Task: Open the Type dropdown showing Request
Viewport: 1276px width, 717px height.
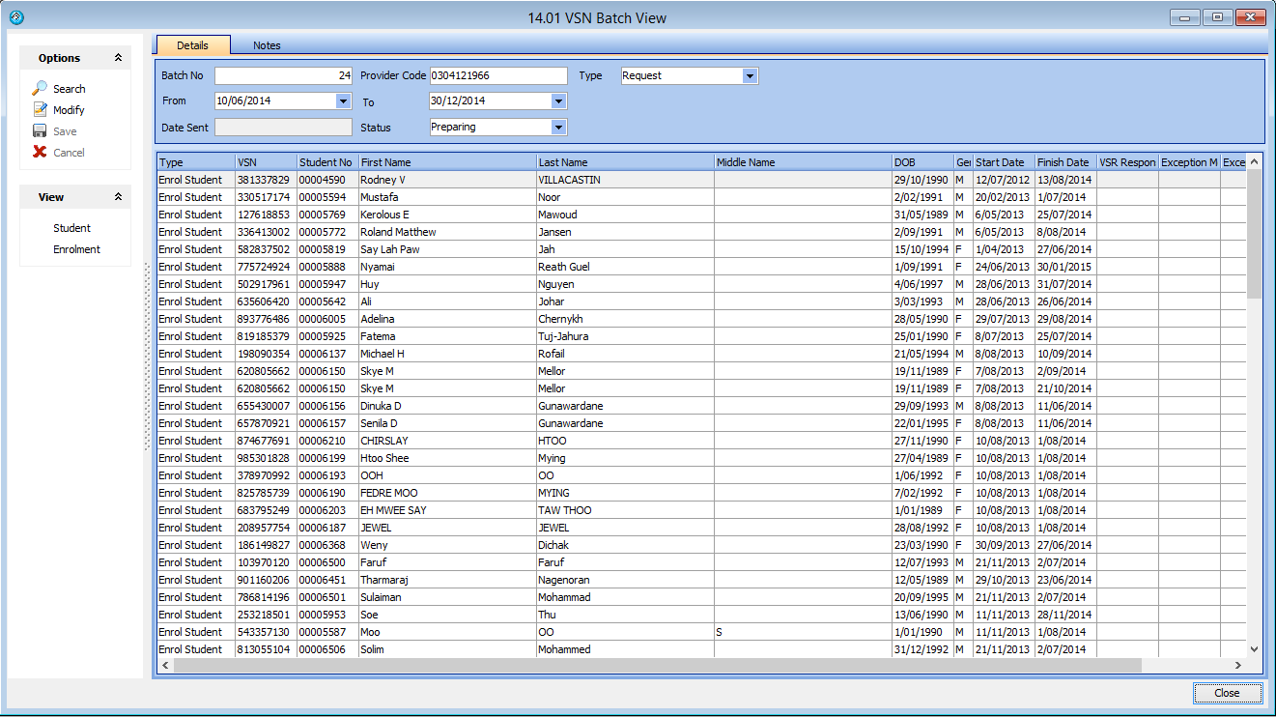Action: tap(750, 76)
